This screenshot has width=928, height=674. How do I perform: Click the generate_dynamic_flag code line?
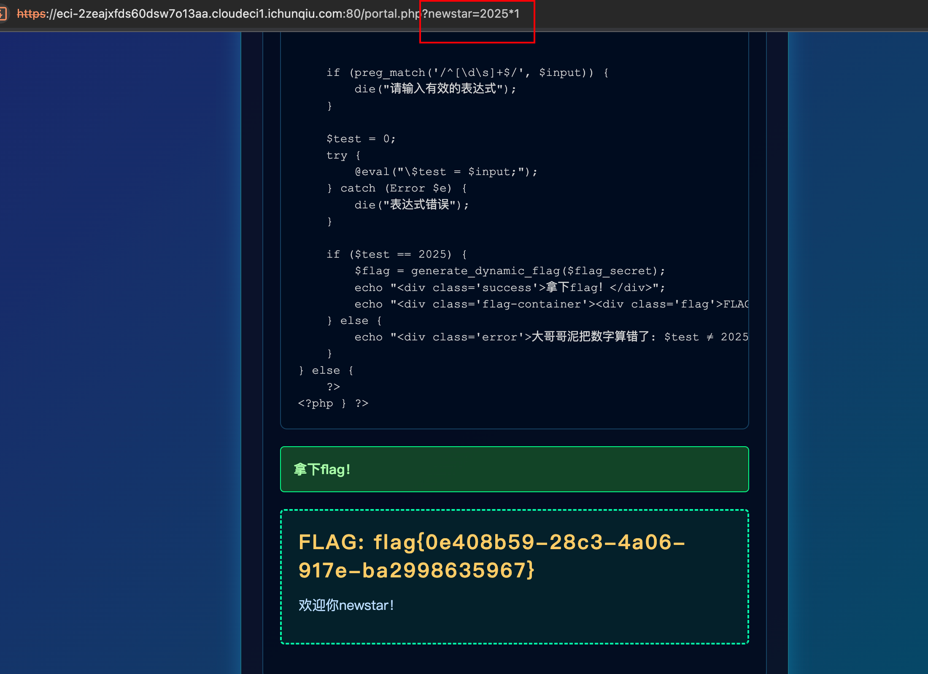click(509, 271)
